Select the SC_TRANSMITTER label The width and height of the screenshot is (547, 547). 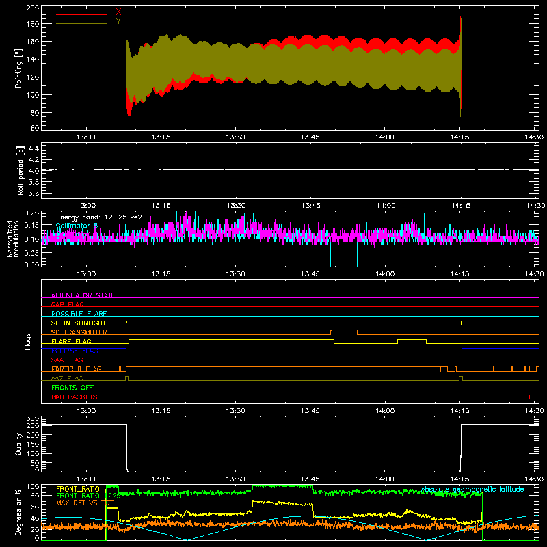click(x=79, y=332)
